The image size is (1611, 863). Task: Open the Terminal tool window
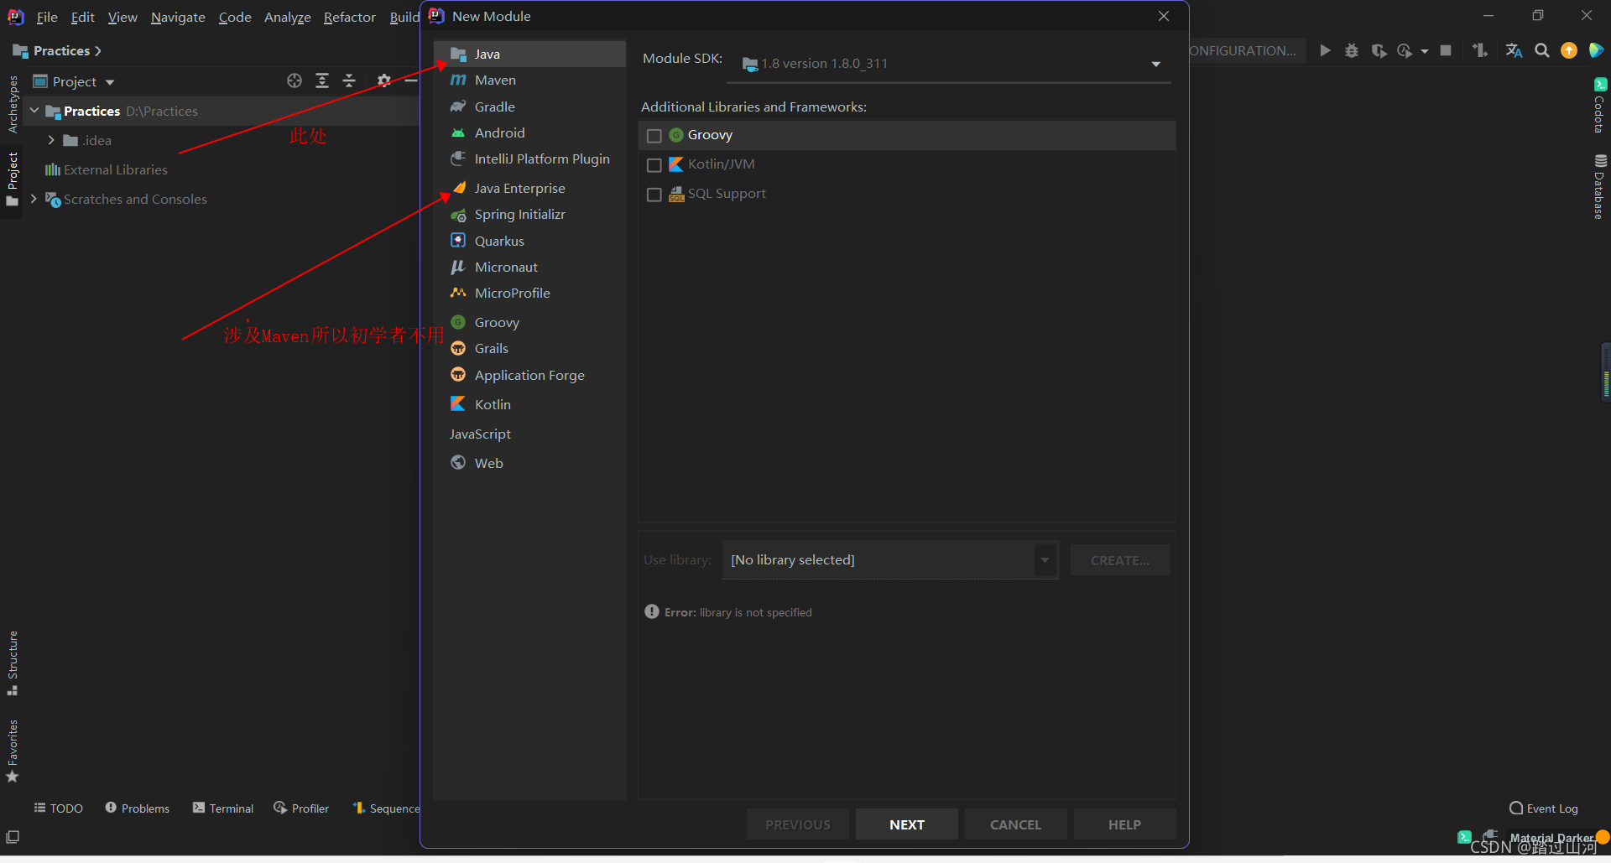point(223,808)
